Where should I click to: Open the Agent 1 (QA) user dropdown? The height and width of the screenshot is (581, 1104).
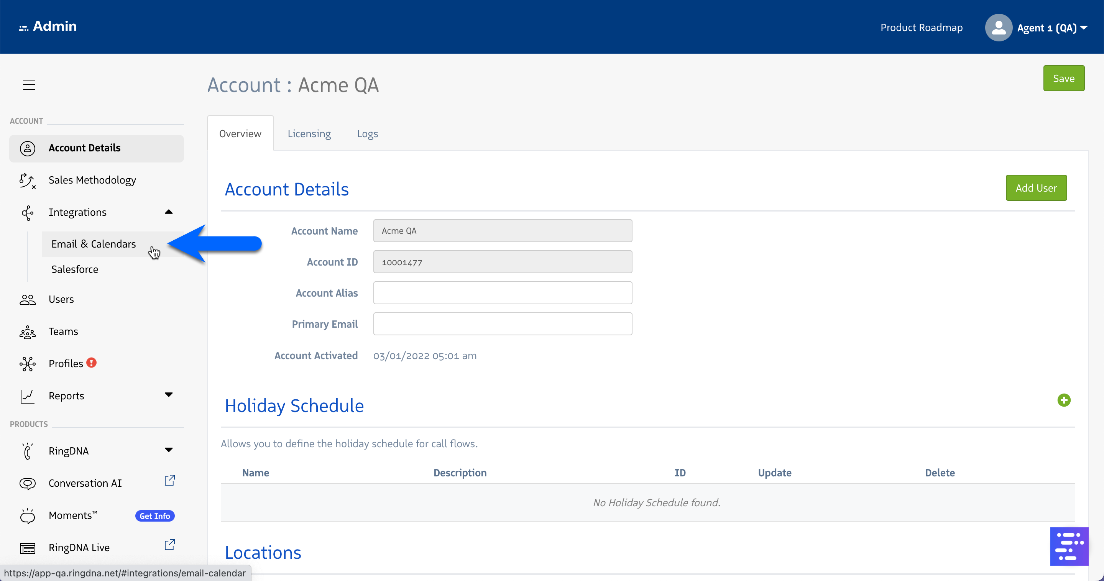1052,28
